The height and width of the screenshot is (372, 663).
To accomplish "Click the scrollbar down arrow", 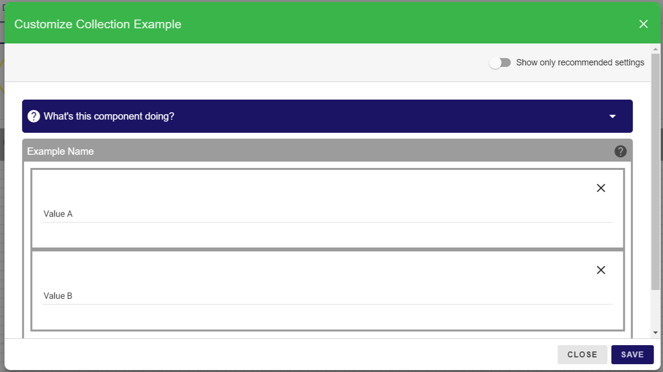I will pos(655,332).
